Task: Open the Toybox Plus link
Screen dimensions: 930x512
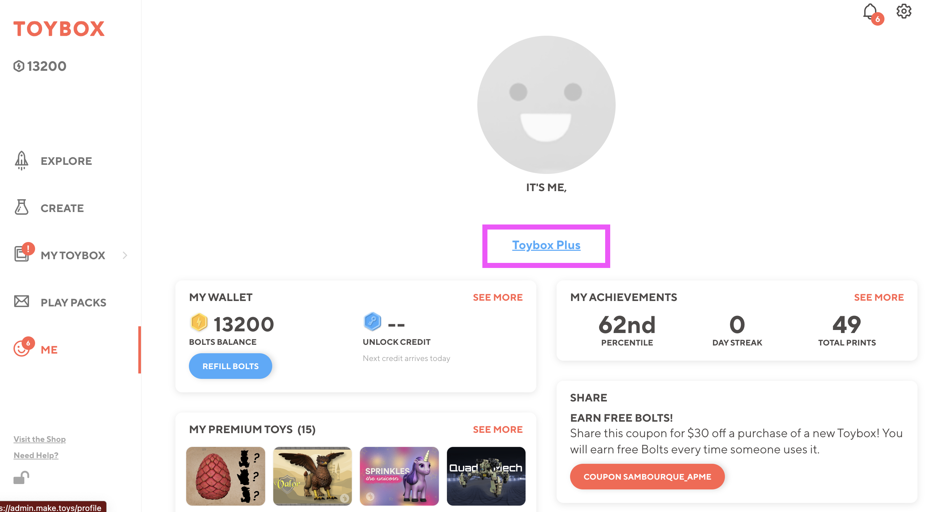Action: [546, 245]
